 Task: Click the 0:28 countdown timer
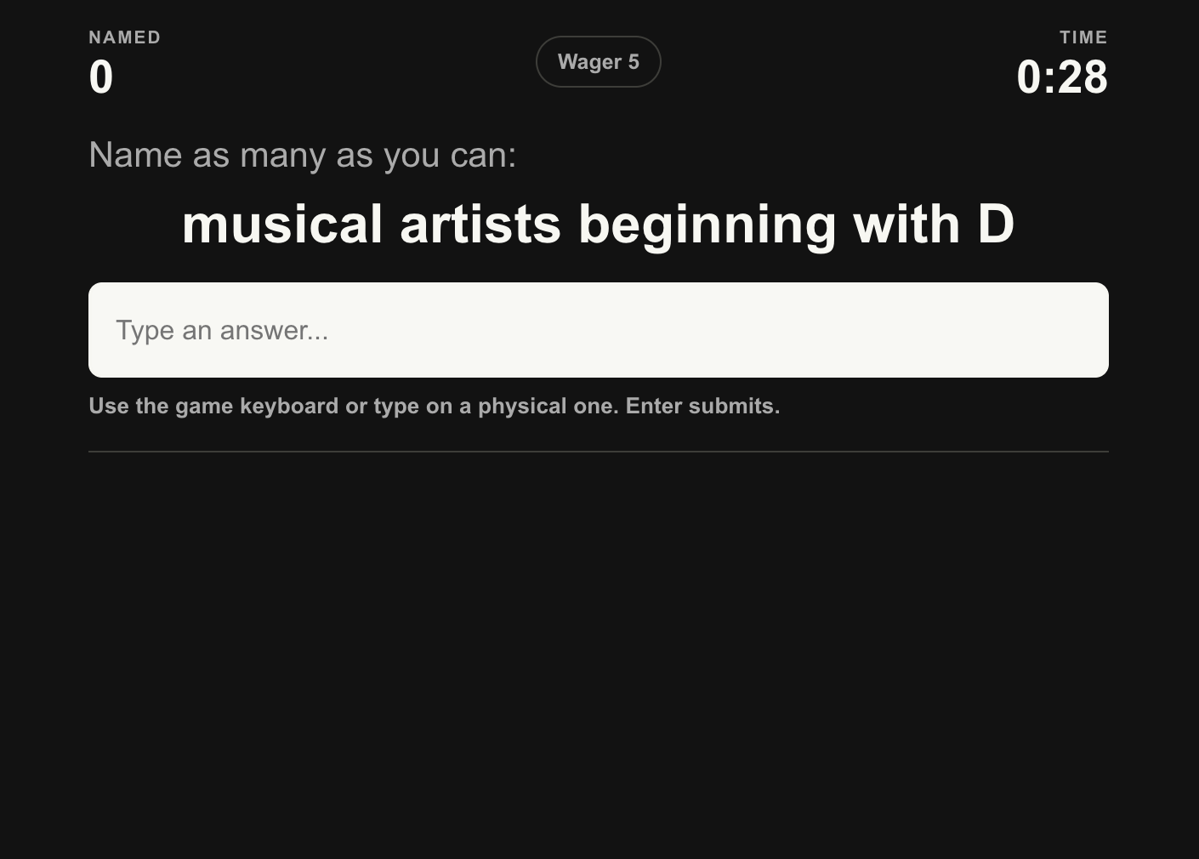pyautogui.click(x=1062, y=77)
